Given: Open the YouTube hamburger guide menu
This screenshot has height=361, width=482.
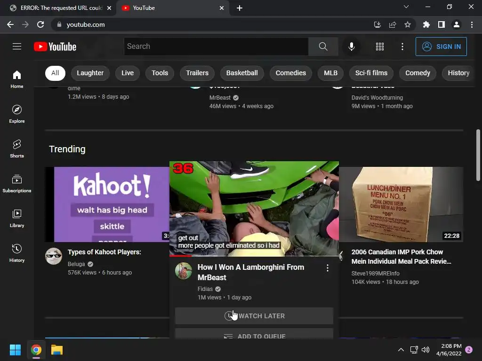Looking at the screenshot, I should (17, 47).
